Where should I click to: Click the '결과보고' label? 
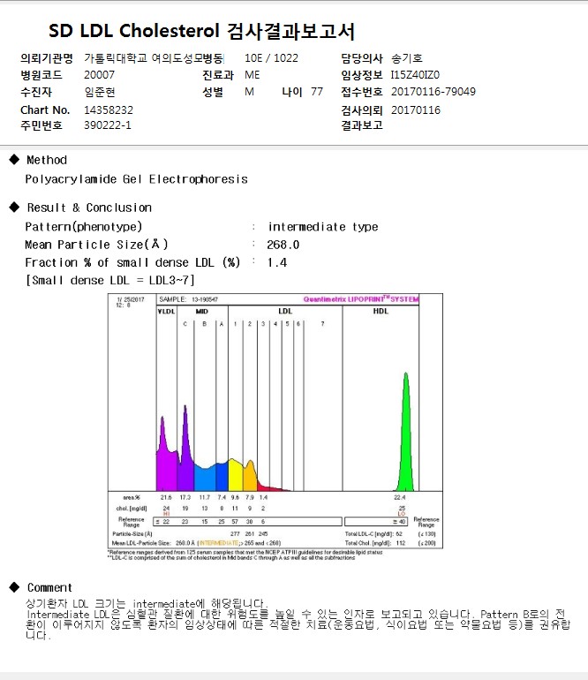(362, 125)
